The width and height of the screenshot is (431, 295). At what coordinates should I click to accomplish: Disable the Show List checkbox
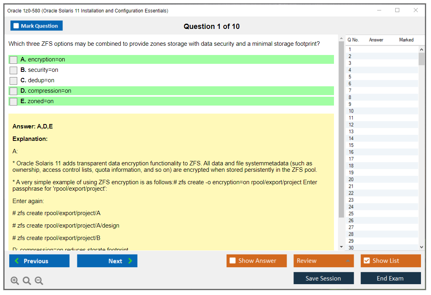366,261
